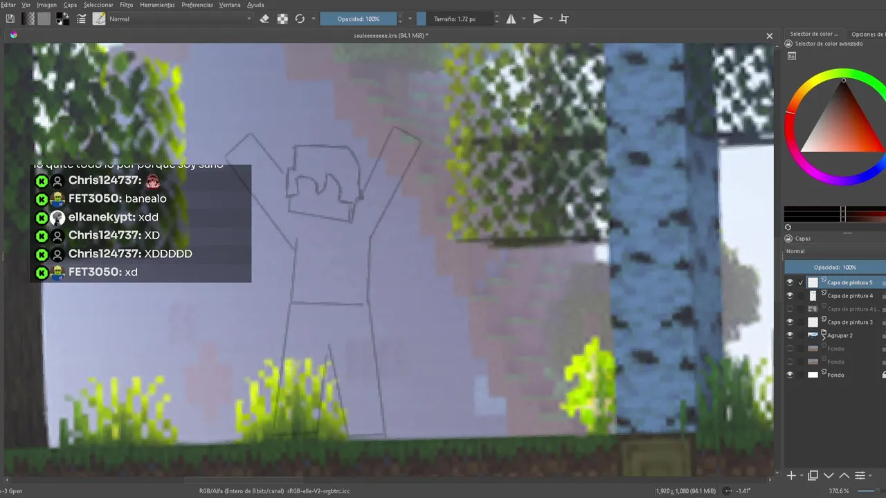
Task: Close the sauleeeeeeee.kra document tab
Action: [769, 35]
